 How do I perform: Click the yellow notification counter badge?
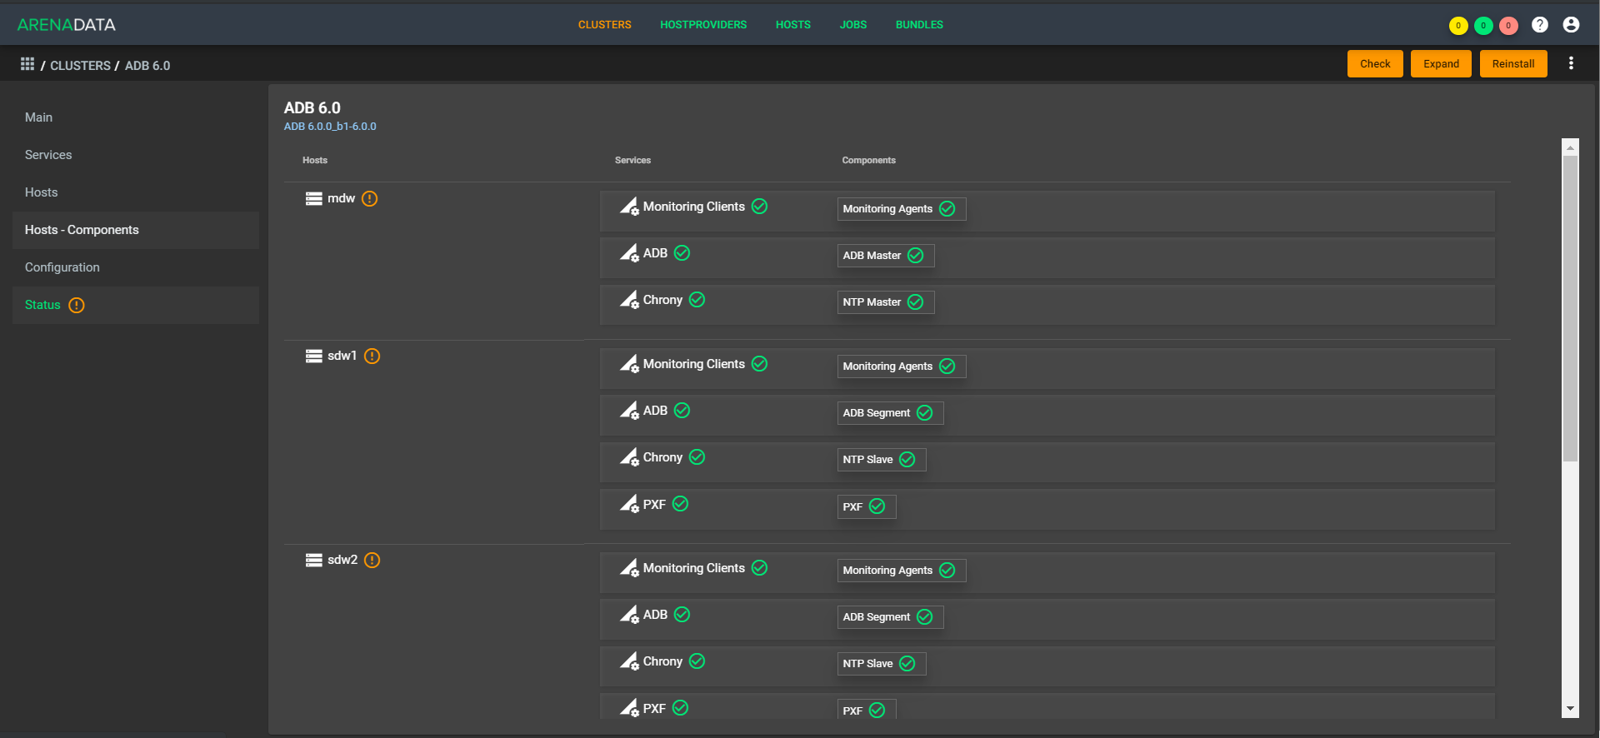(1458, 26)
